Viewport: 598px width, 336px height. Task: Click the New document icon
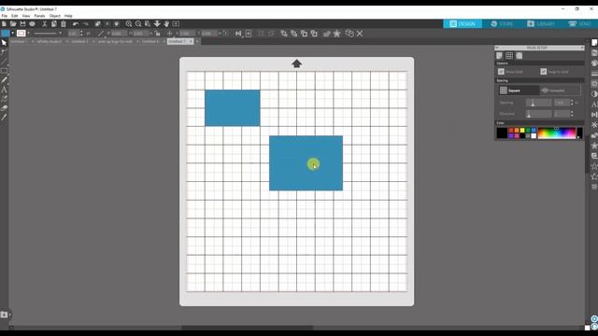(x=4, y=24)
